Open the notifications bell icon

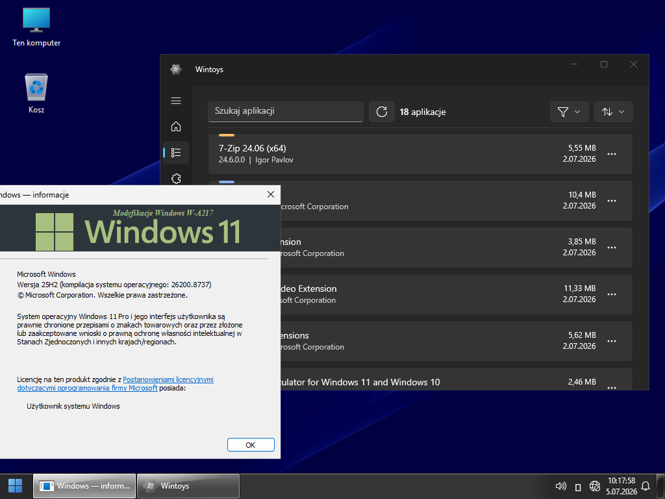[646, 486]
